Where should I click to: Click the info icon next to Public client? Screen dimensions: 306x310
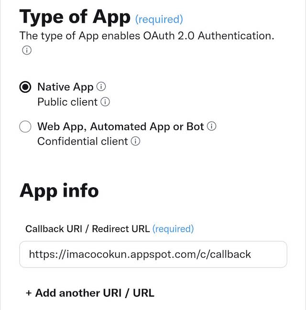pos(106,102)
